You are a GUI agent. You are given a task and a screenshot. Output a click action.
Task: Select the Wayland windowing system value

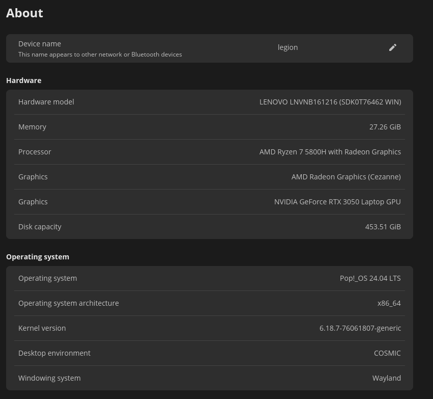[x=386, y=378]
